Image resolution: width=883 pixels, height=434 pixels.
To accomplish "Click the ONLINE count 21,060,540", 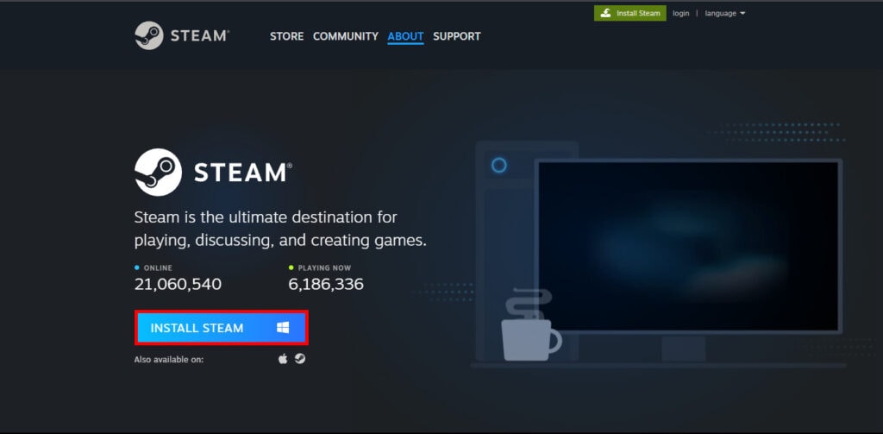I will (x=178, y=284).
